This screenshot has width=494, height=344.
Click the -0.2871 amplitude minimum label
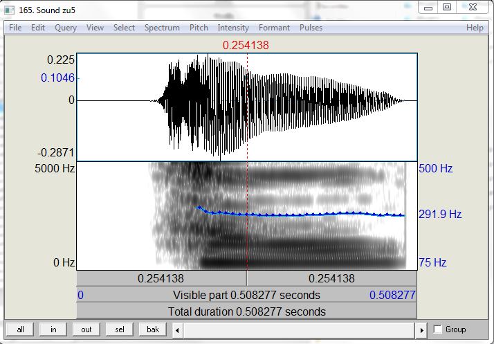[x=56, y=152]
